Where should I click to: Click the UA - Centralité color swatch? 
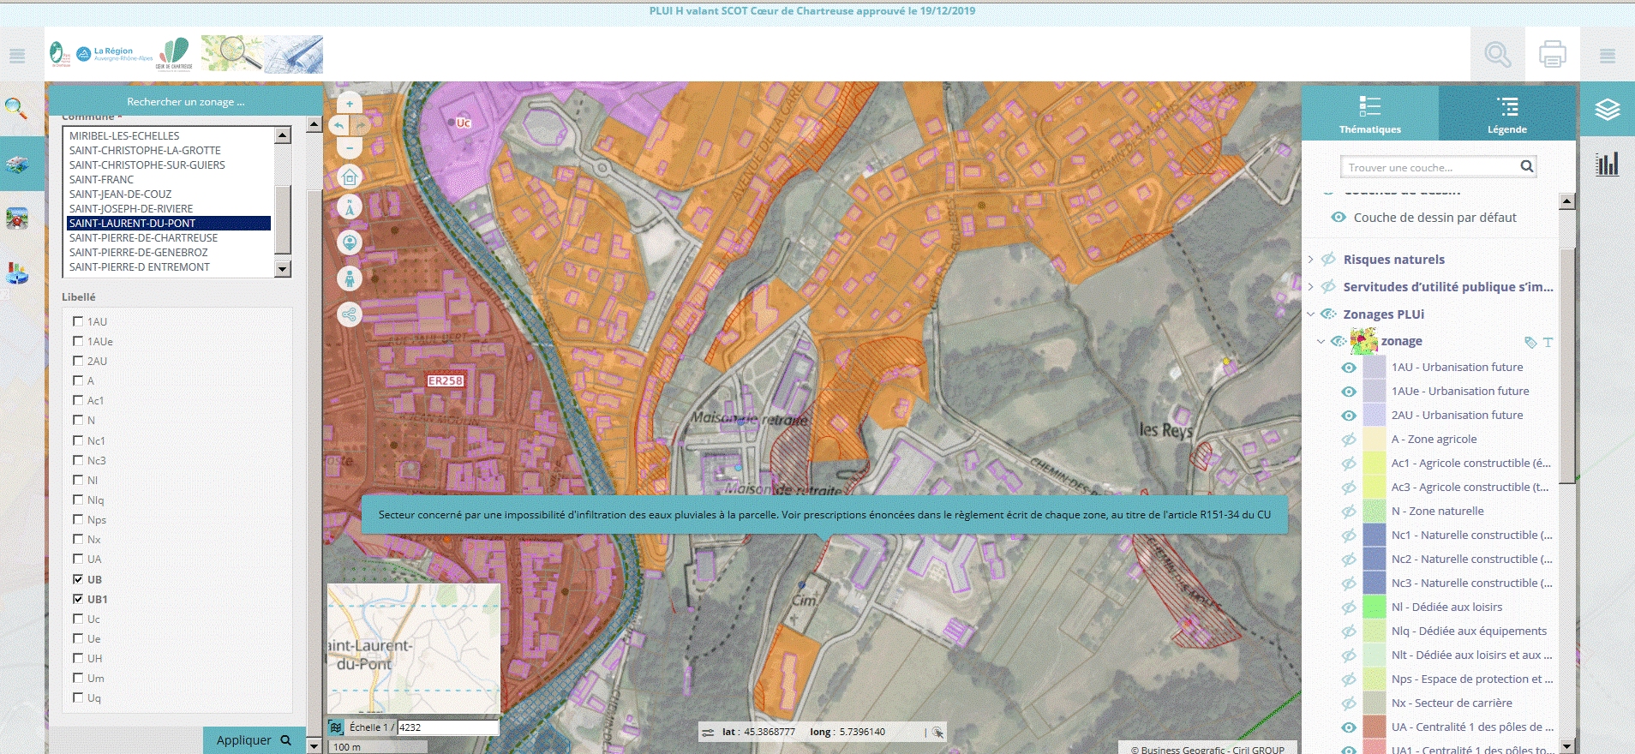coord(1374,727)
